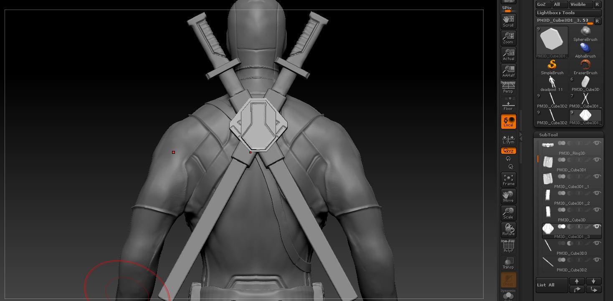Screen dimensions: 613x301
Task: Adjust the SPix slider
Action: pyautogui.click(x=508, y=9)
